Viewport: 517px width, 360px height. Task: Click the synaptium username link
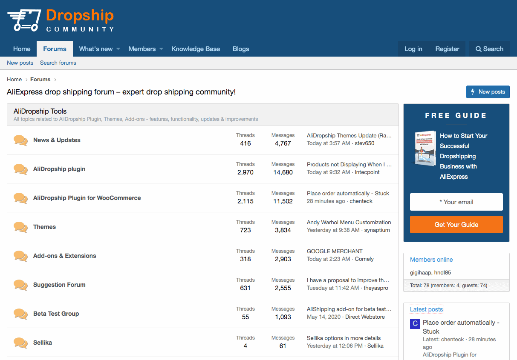(377, 230)
